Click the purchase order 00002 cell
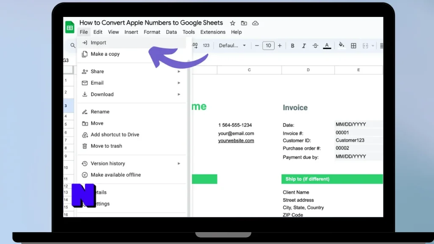This screenshot has height=244, width=434. pos(342,148)
